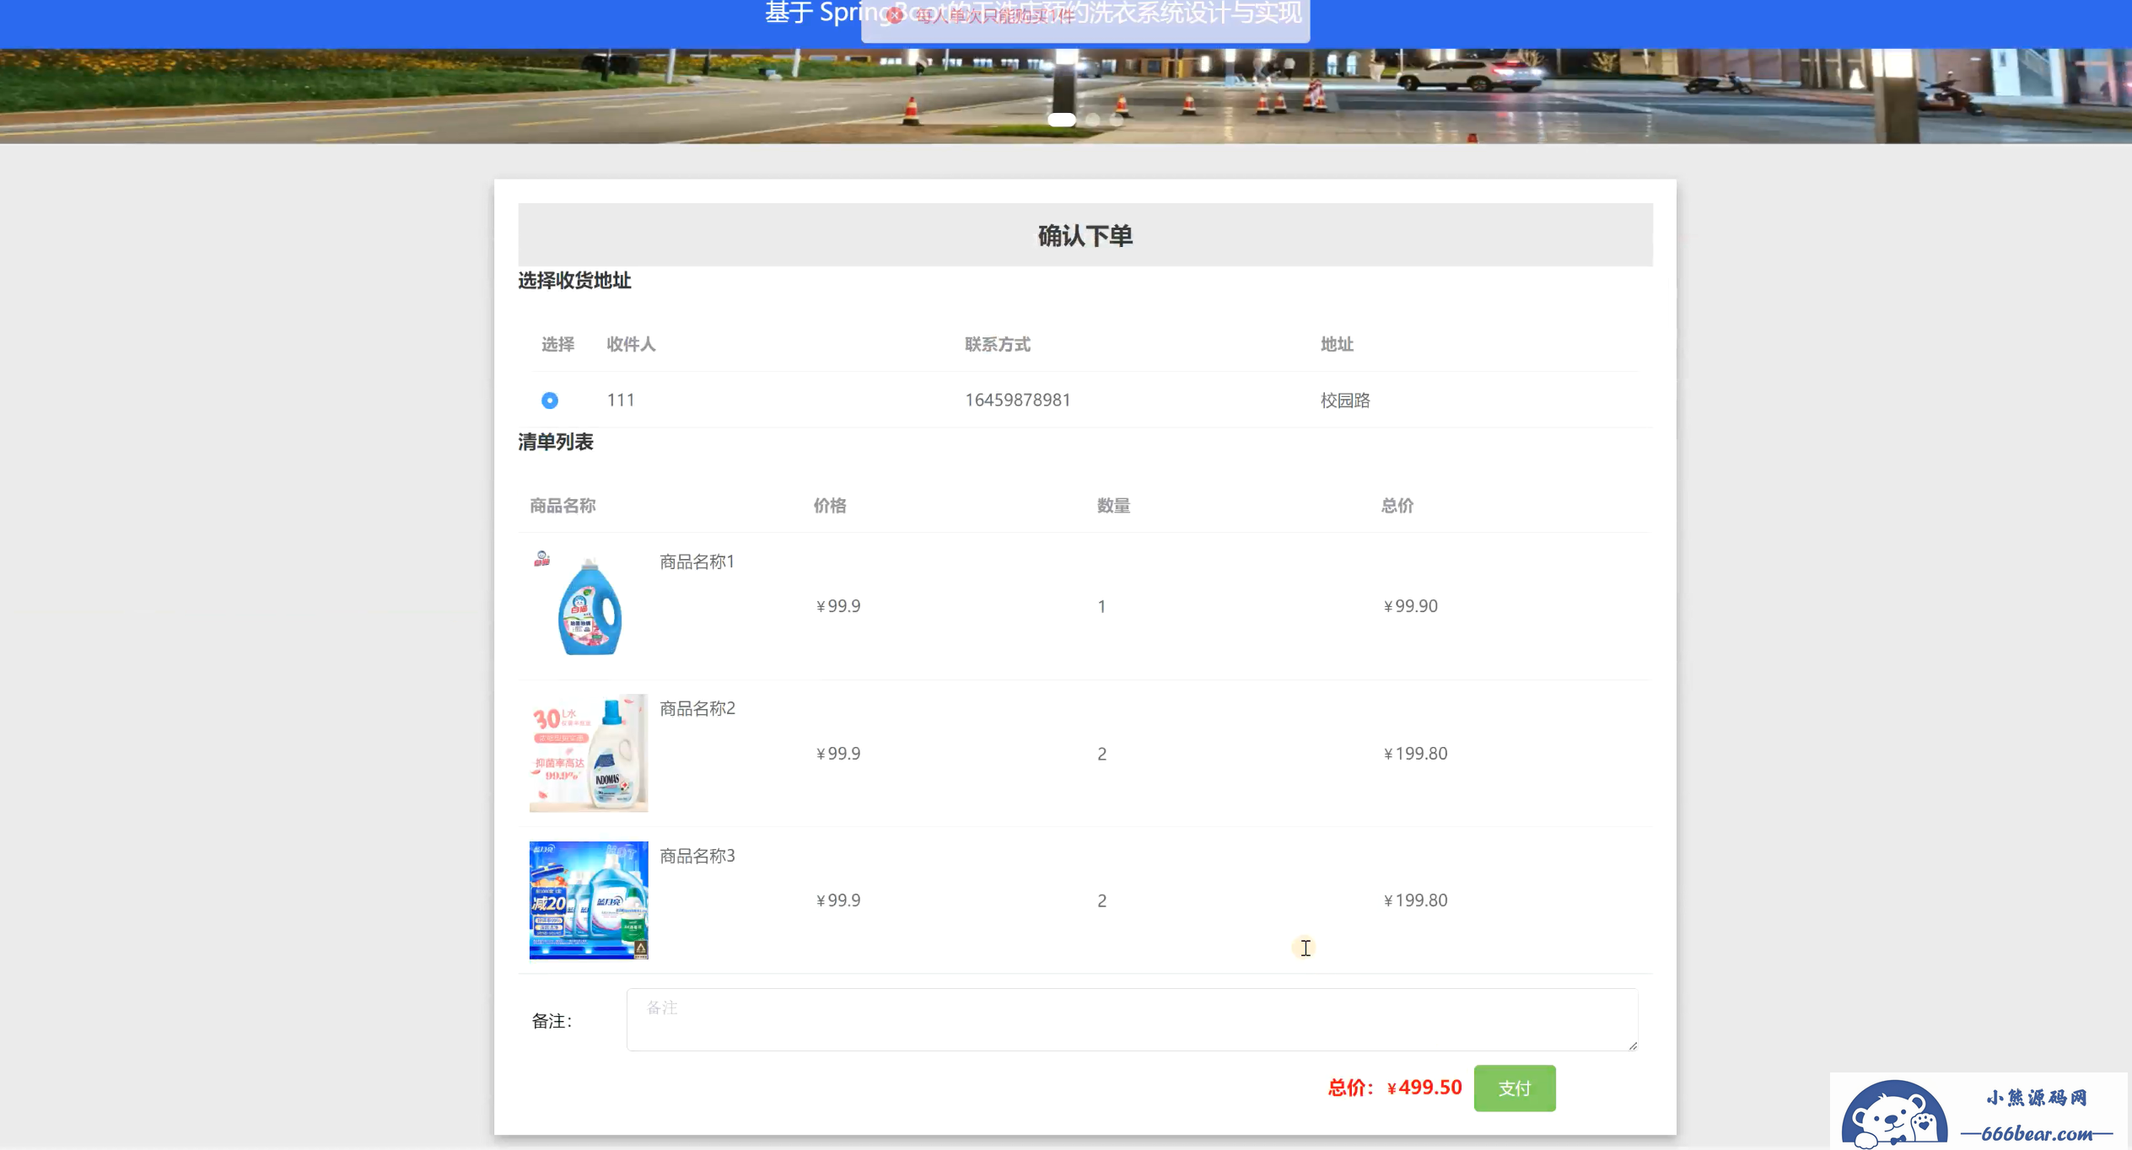This screenshot has height=1150, width=2132.
Task: Click quantity 1 in 商品名称1 row
Action: pyautogui.click(x=1101, y=606)
